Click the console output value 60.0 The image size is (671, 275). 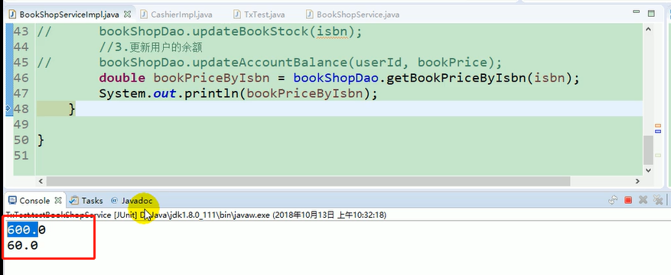click(x=22, y=245)
